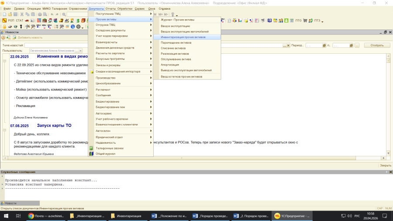Click the ПТО toolbar item
393x221 pixels.
[x=298, y=21]
